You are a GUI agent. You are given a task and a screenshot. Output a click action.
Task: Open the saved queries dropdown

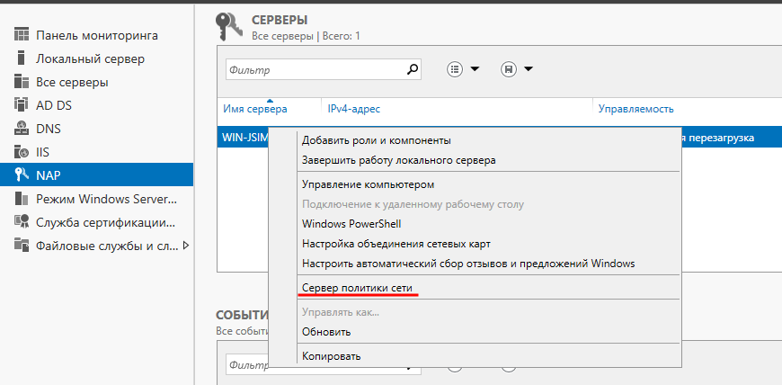[517, 68]
